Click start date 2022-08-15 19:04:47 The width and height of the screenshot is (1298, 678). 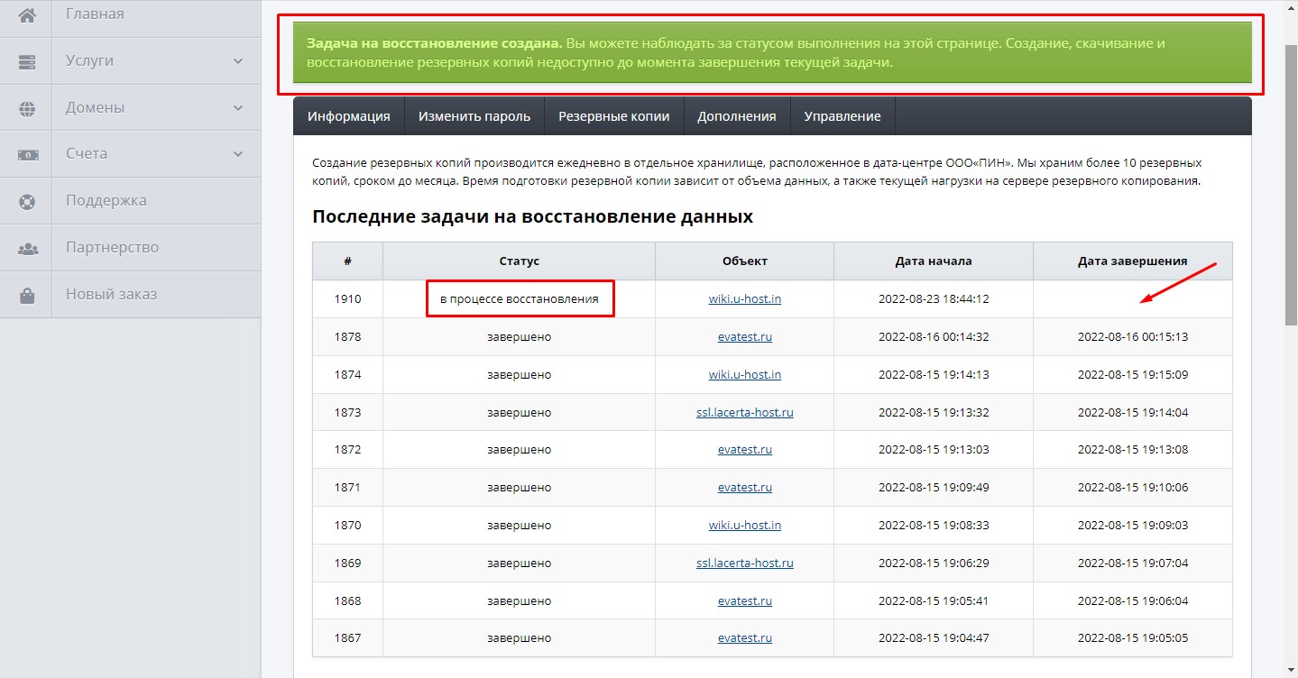click(x=934, y=638)
